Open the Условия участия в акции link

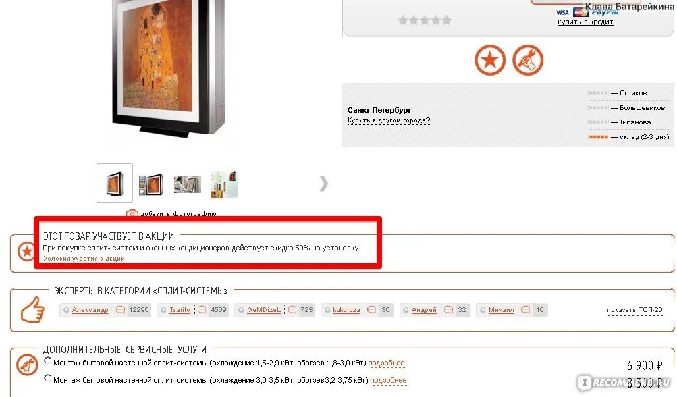[x=84, y=259]
